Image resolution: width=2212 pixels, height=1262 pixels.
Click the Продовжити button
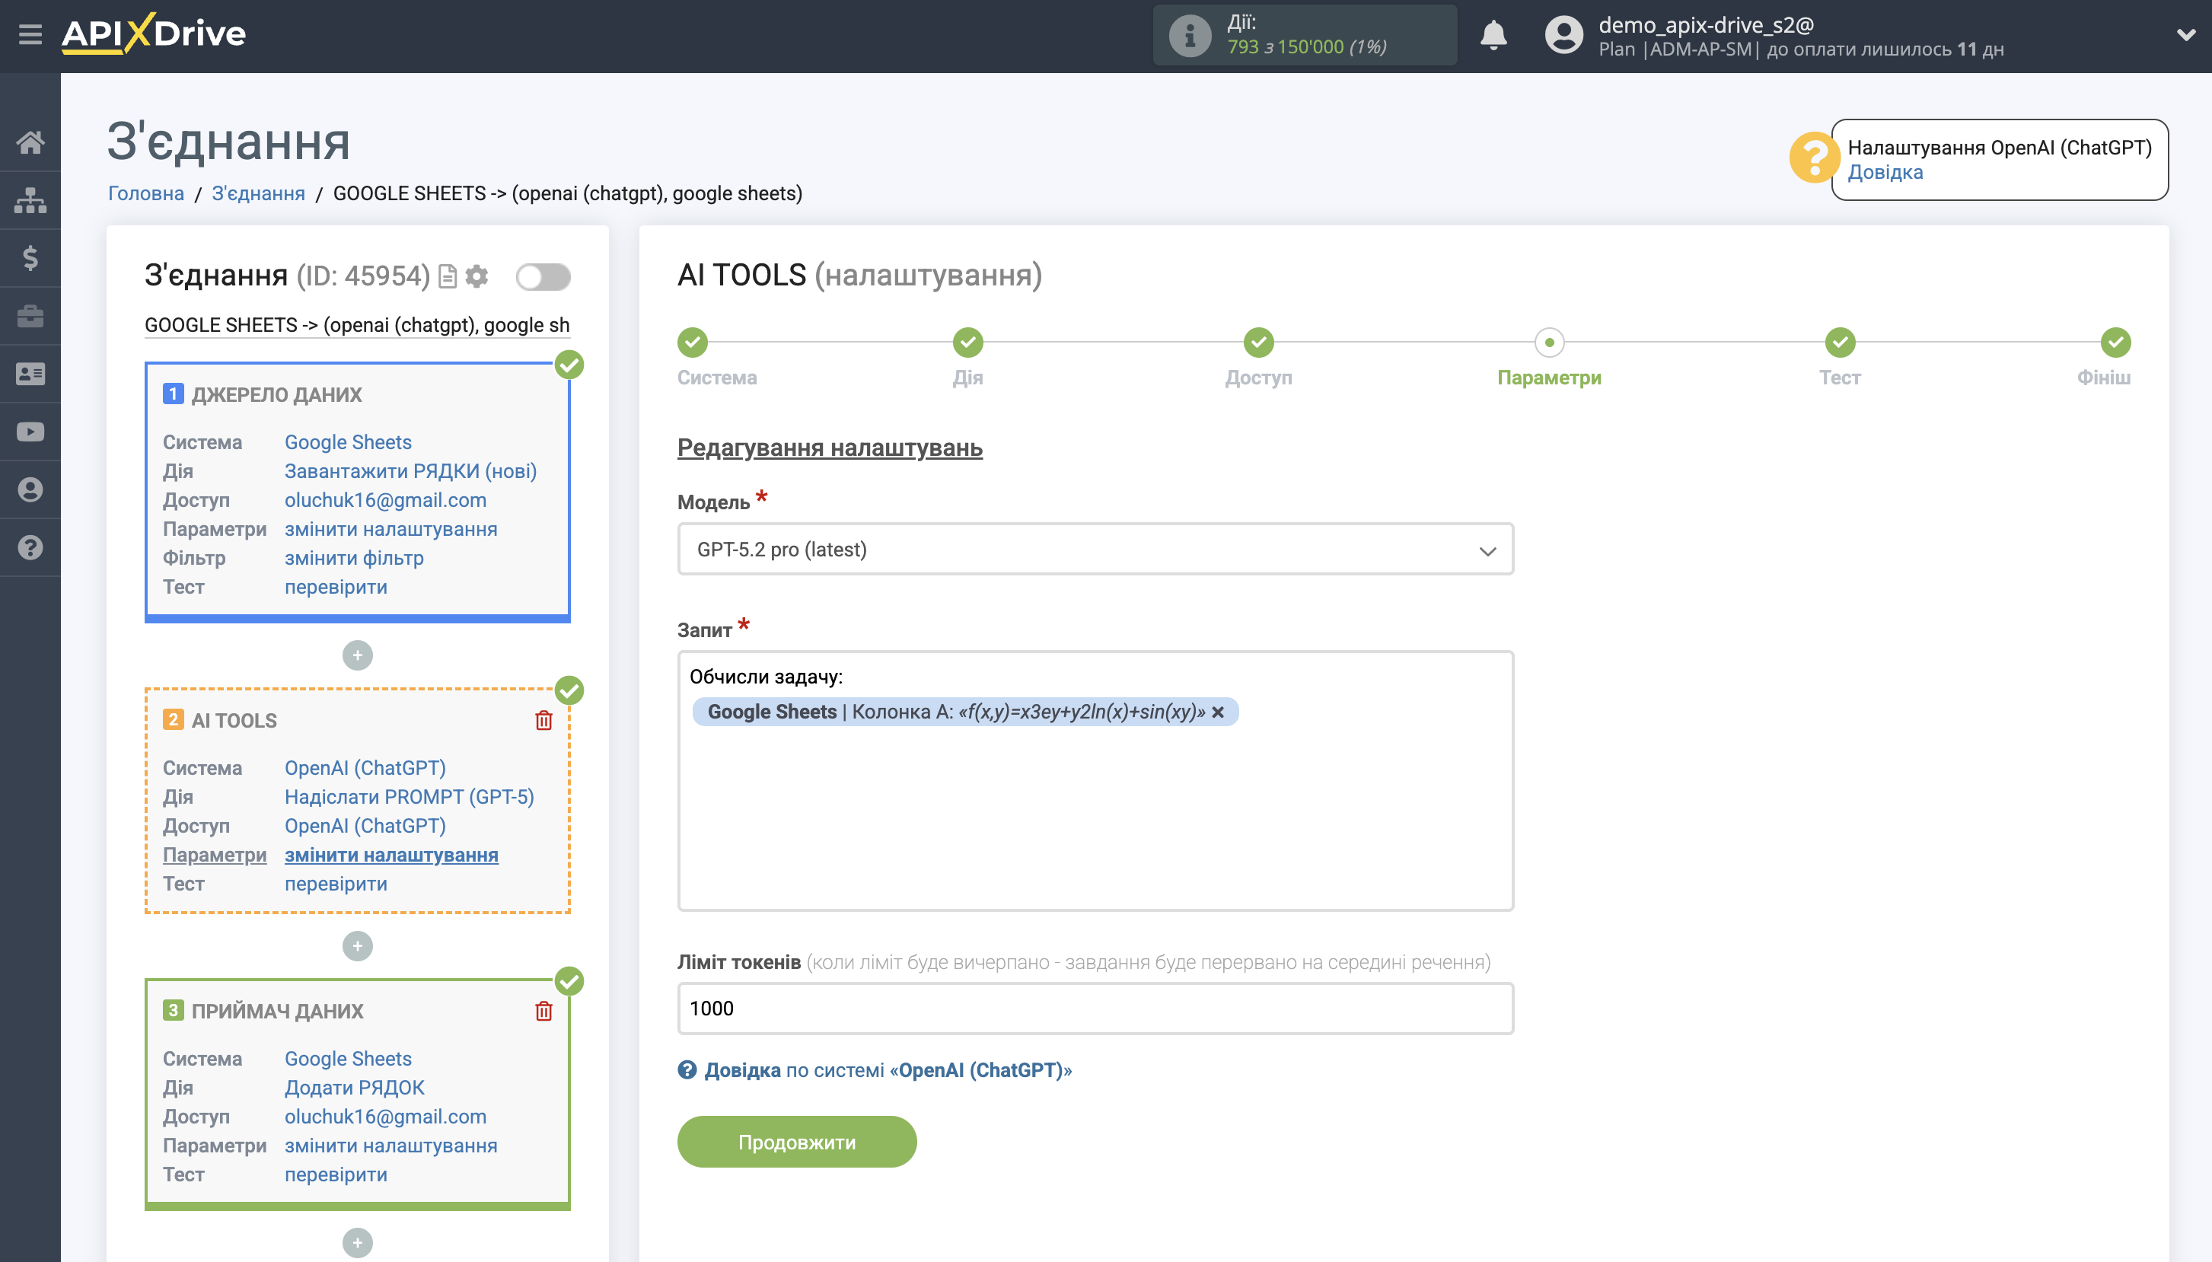pyautogui.click(x=796, y=1142)
